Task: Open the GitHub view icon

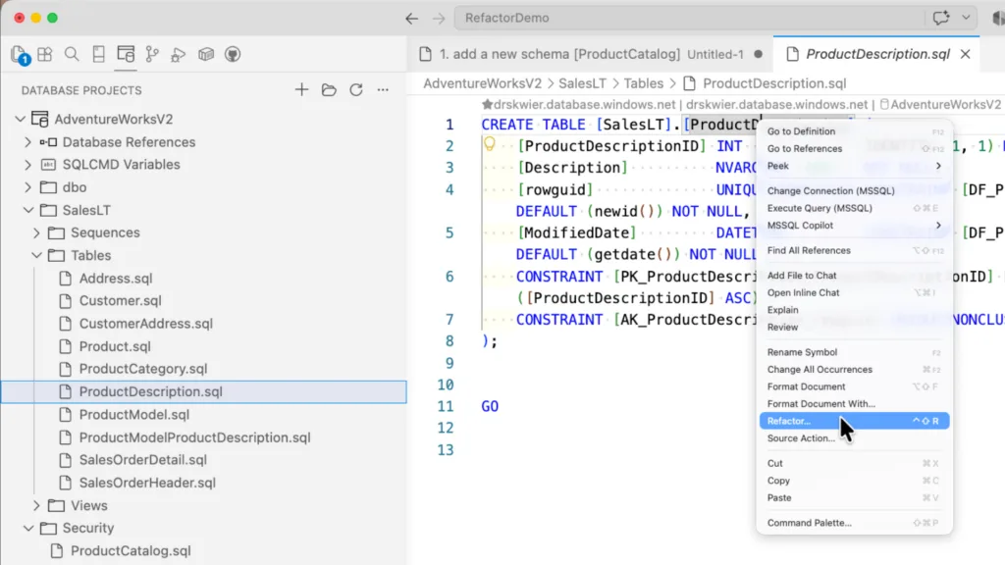Action: (x=233, y=55)
